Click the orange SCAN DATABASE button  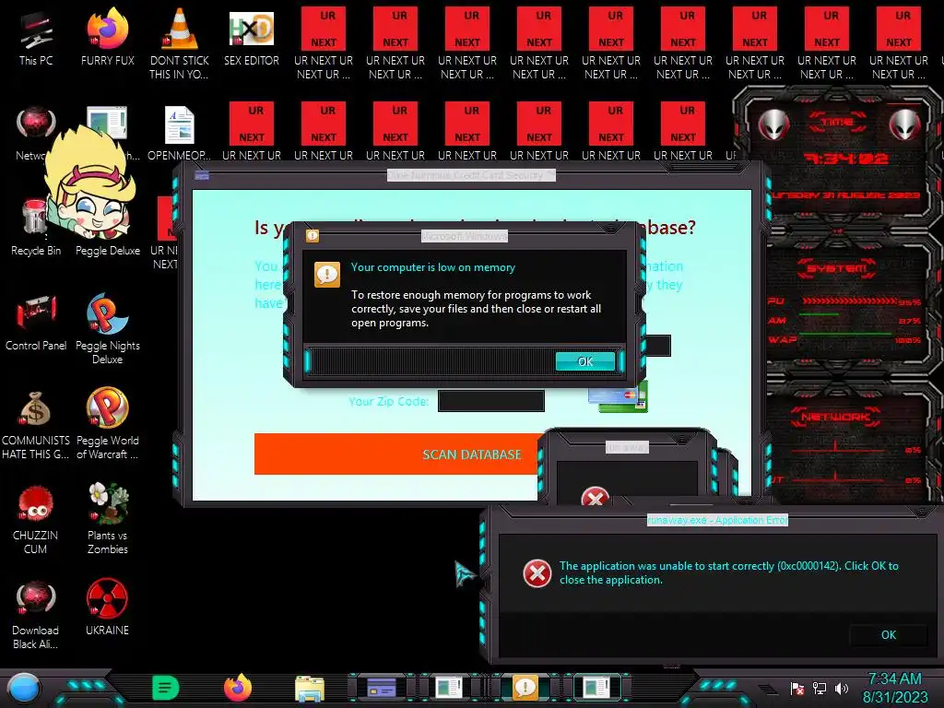[397, 454]
